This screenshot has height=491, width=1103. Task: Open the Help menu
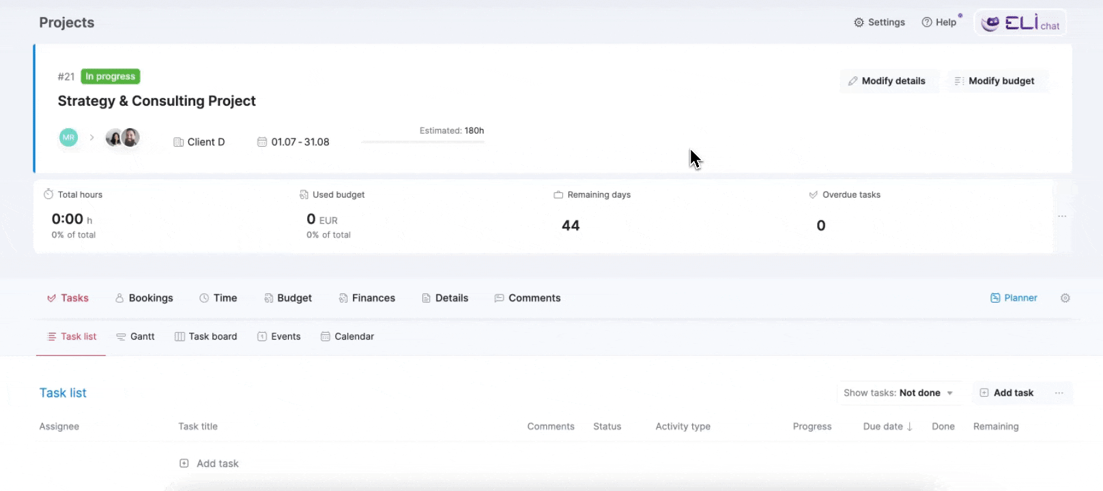pos(939,23)
